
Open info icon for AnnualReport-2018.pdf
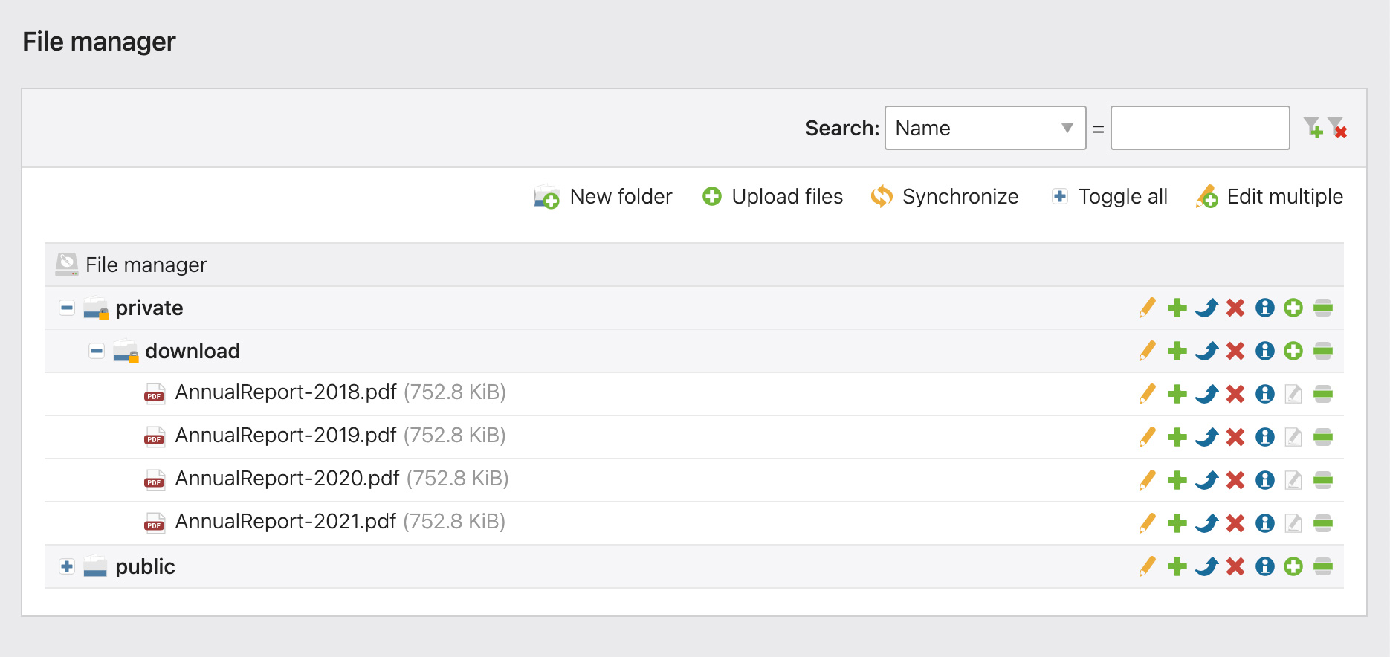[x=1265, y=394]
